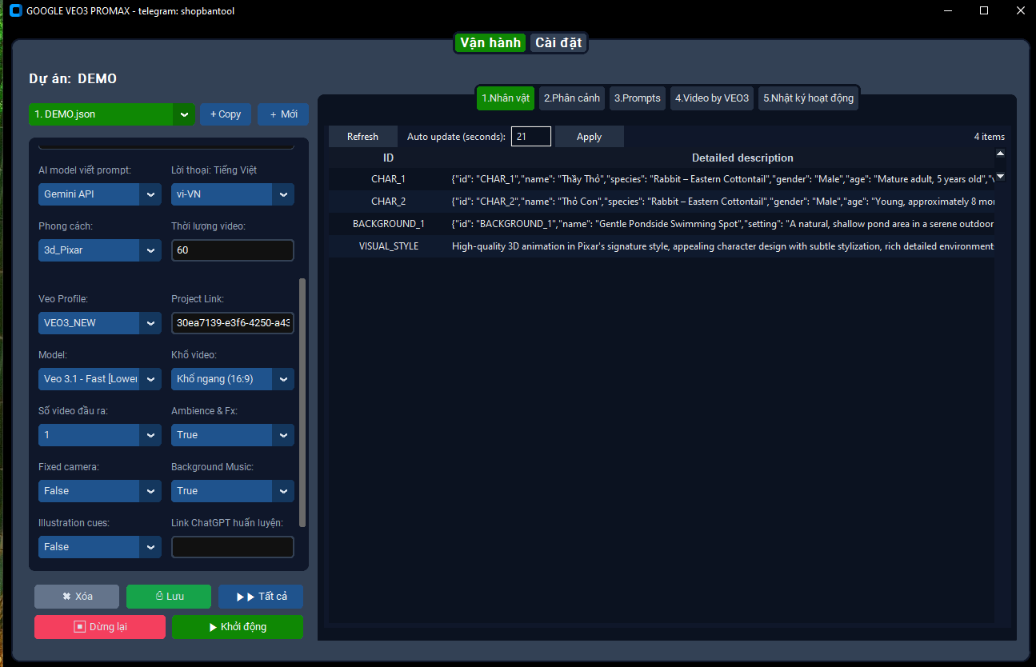Run all with Tất cả button
The width and height of the screenshot is (1036, 667).
coord(261,597)
